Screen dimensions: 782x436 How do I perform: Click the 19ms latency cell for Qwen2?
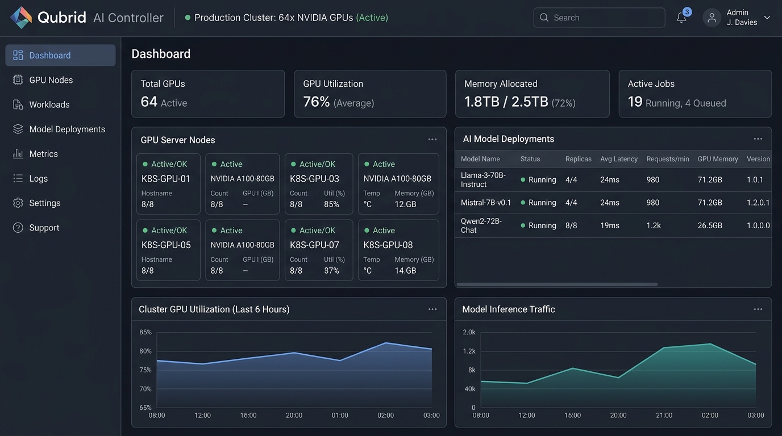(x=610, y=225)
